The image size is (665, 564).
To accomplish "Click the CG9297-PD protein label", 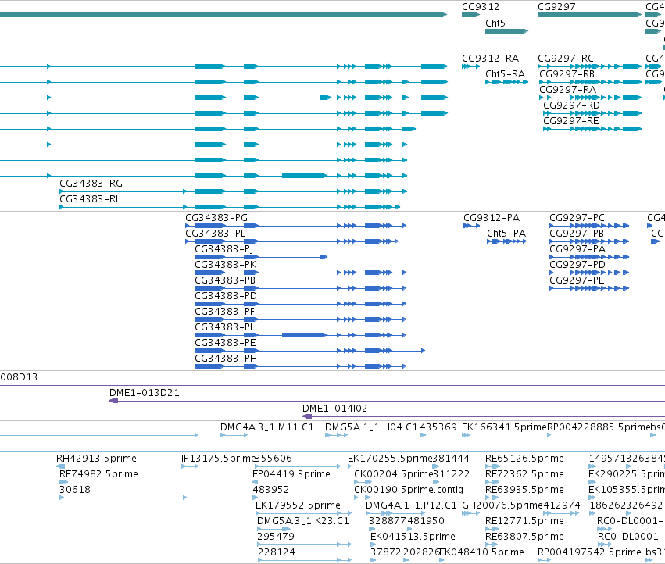I will (577, 265).
